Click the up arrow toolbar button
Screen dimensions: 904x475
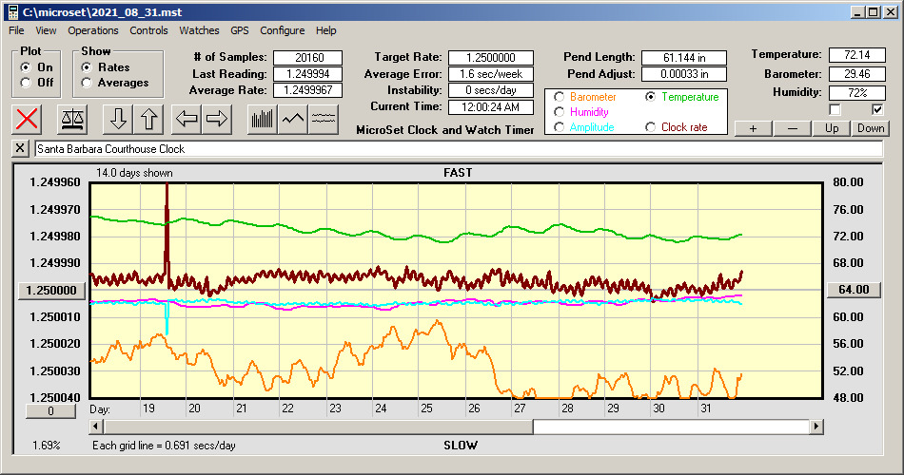tap(148, 119)
